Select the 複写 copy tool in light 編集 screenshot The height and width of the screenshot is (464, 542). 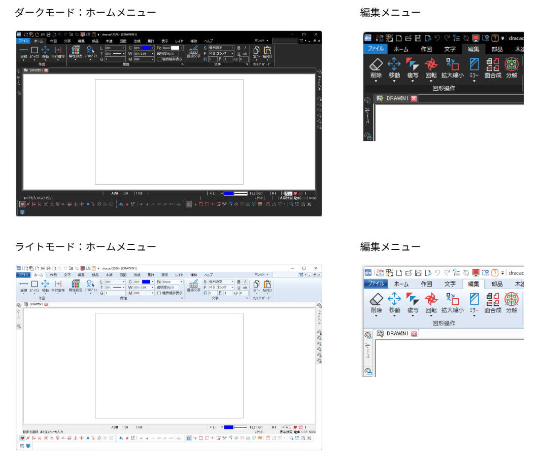(413, 303)
